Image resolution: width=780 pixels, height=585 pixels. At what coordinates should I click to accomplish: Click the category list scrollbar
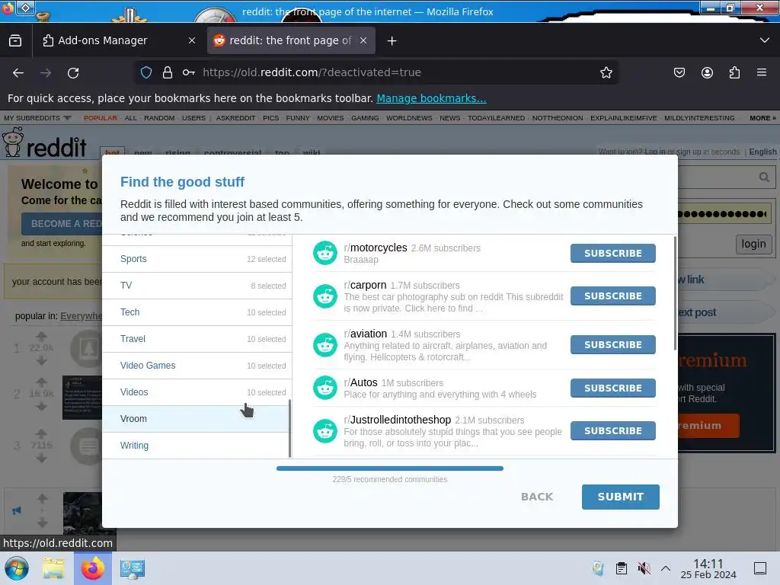pos(289,428)
